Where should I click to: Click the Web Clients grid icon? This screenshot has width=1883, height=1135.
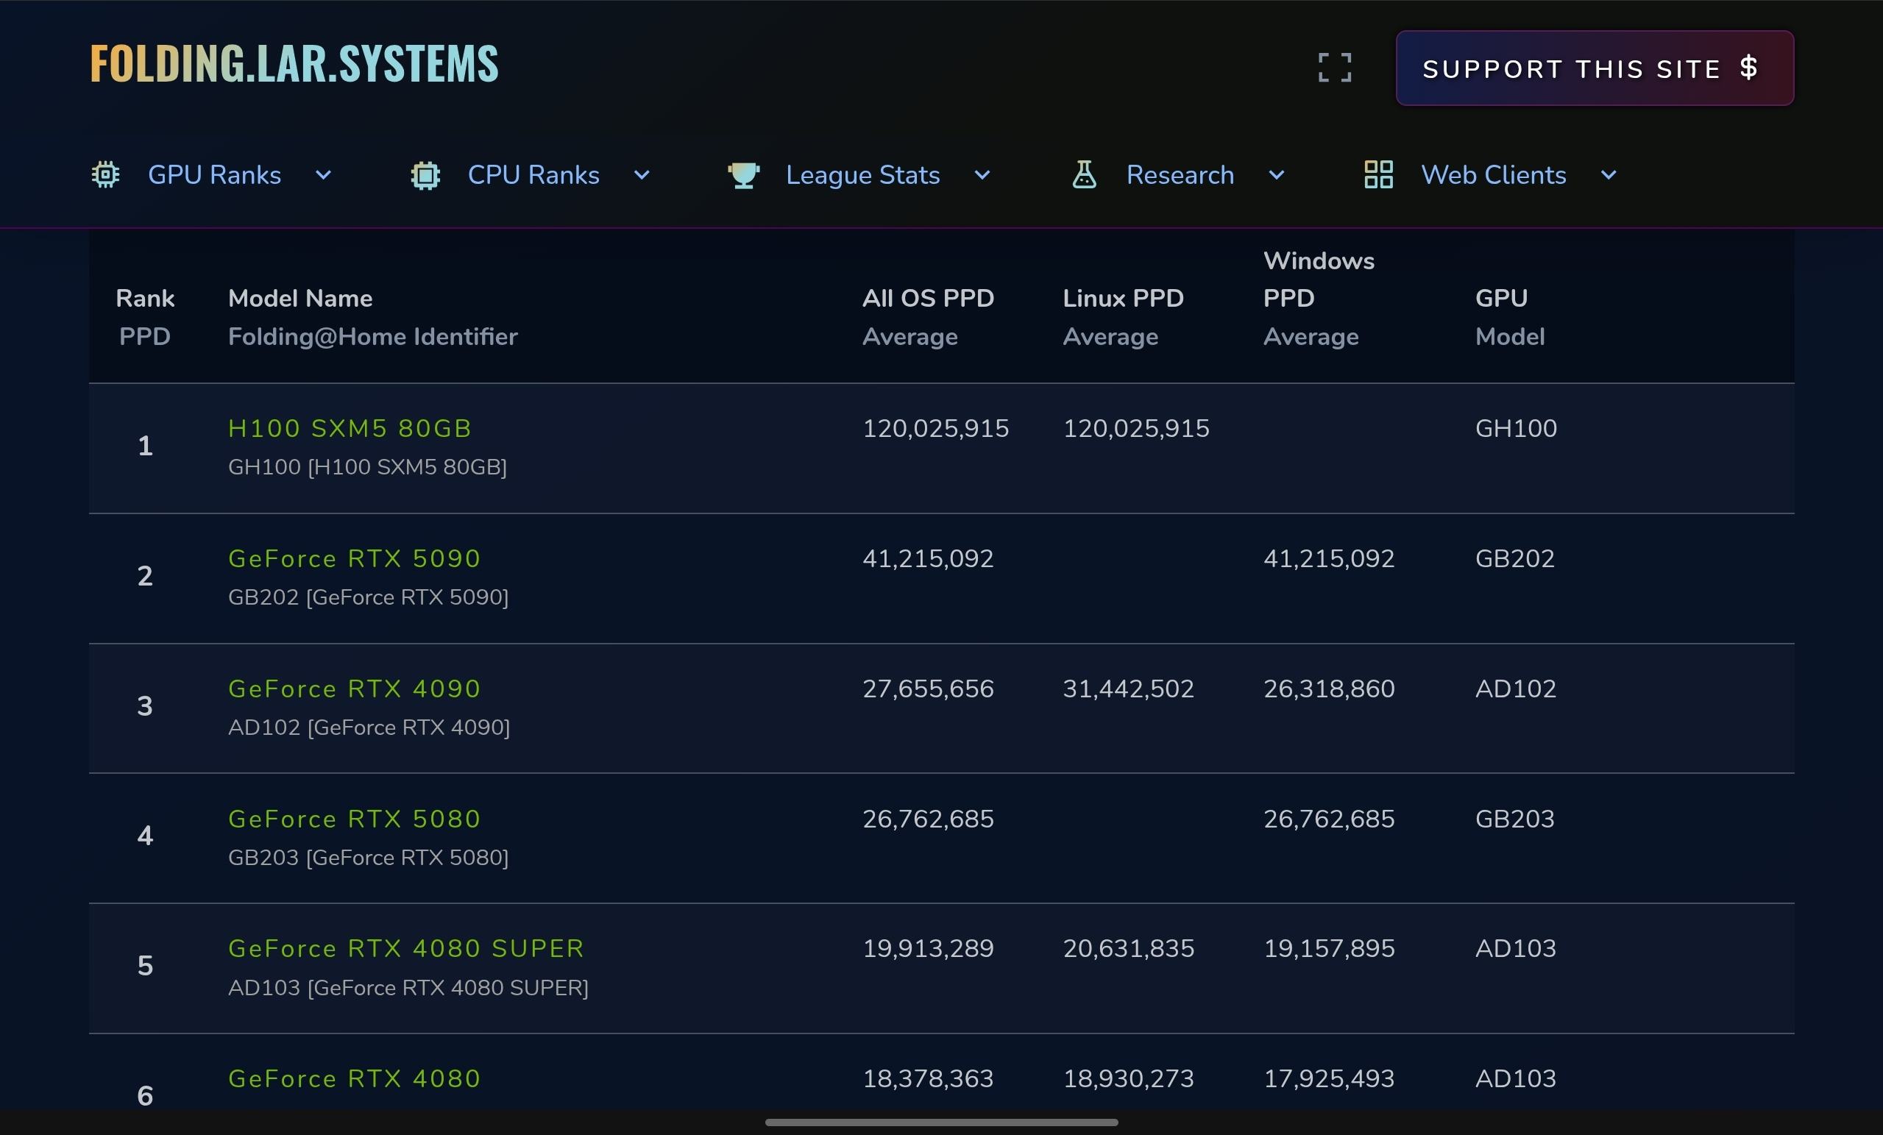coord(1379,175)
